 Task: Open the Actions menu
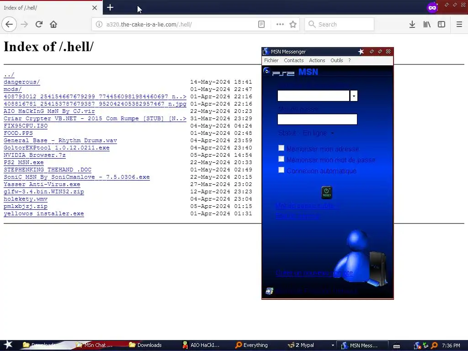pos(317,60)
